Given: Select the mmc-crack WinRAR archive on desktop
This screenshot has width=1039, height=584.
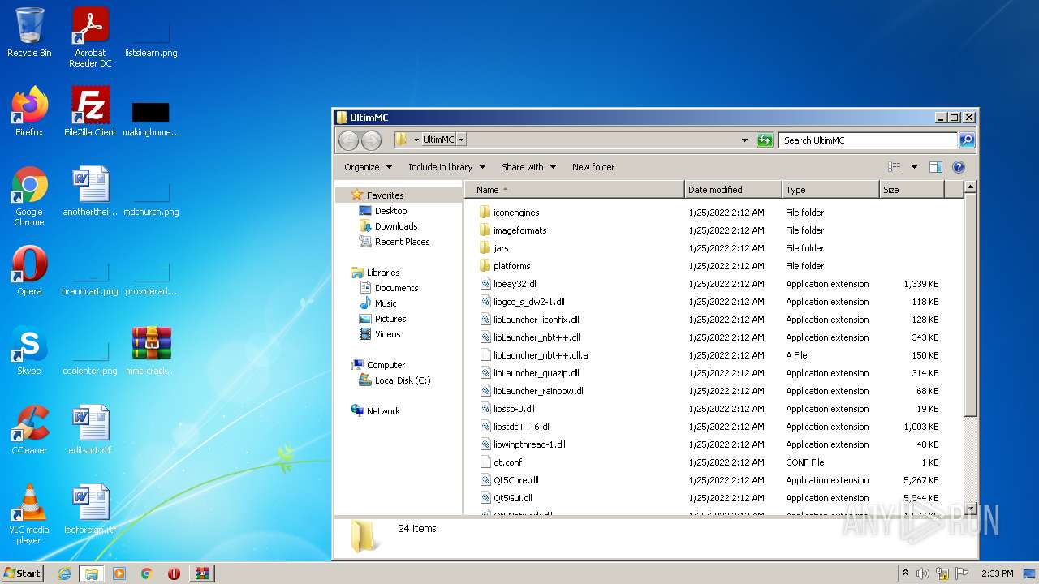Looking at the screenshot, I should (151, 350).
